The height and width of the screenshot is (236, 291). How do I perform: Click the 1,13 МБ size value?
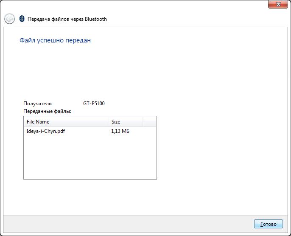pyautogui.click(x=120, y=131)
